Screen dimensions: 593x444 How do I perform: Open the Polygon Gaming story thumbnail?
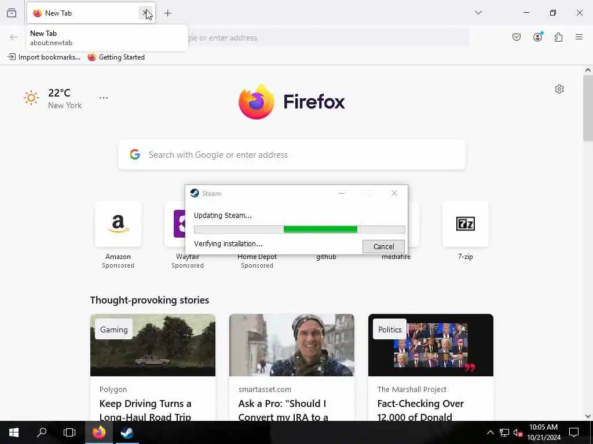(x=153, y=345)
